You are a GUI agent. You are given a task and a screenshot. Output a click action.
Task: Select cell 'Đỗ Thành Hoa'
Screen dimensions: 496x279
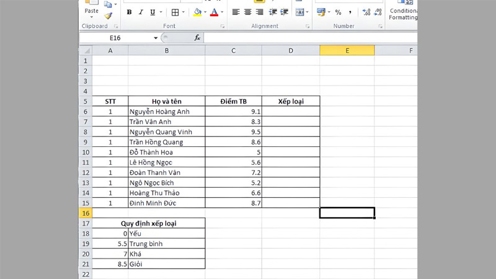coord(167,152)
